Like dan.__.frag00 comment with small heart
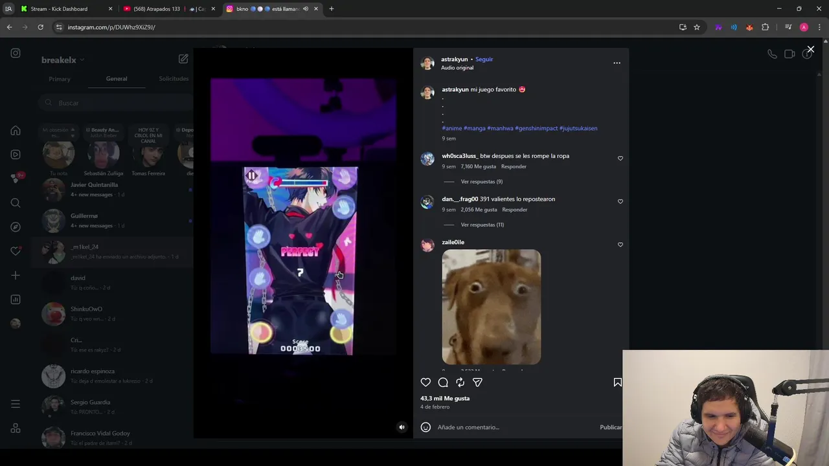Viewport: 829px width, 466px height. pyautogui.click(x=620, y=201)
